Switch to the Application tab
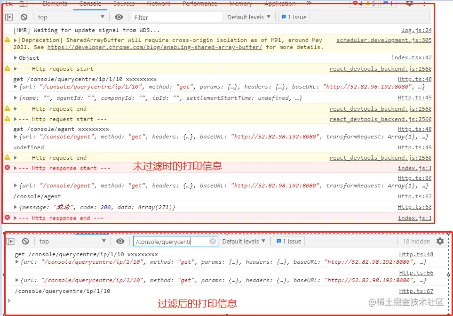The height and width of the screenshot is (316, 453). point(280,4)
